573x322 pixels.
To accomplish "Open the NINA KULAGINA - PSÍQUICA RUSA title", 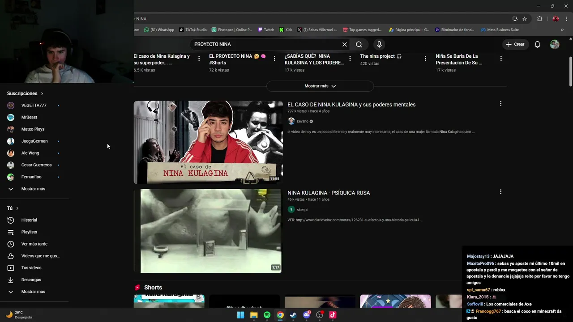I will point(329,193).
